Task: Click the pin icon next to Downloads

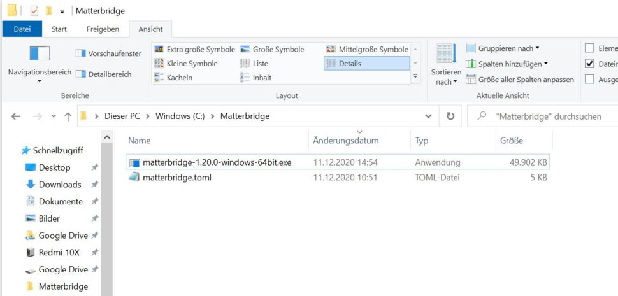Action: pyautogui.click(x=94, y=185)
